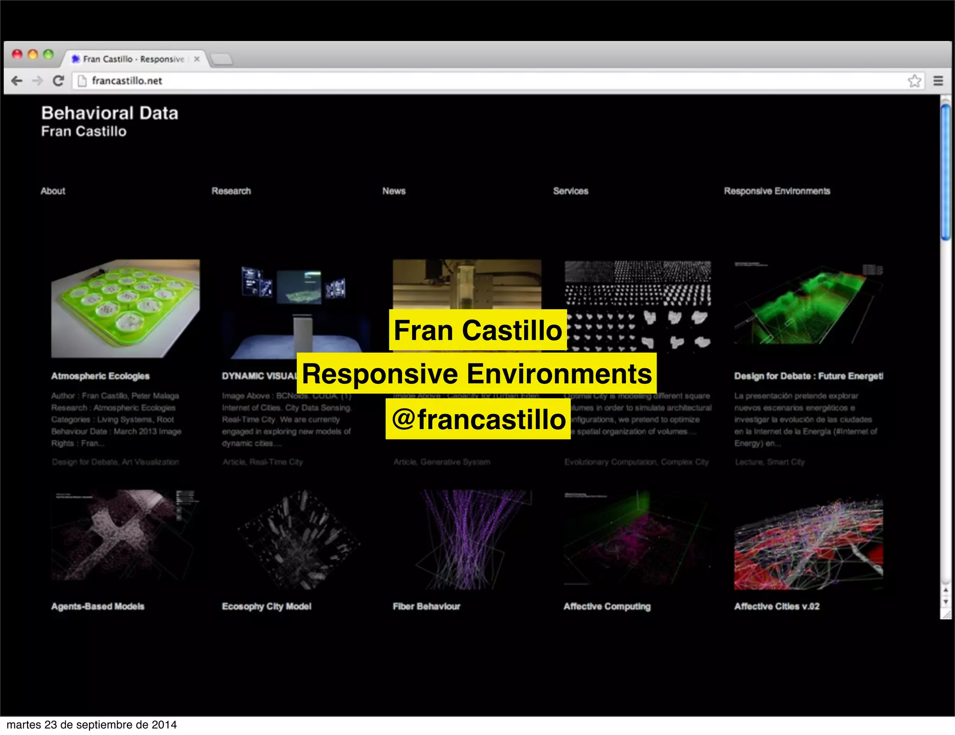Open the Dynamic Visual thumbnail image
Image resolution: width=955 pixels, height=735 pixels.
click(296, 309)
